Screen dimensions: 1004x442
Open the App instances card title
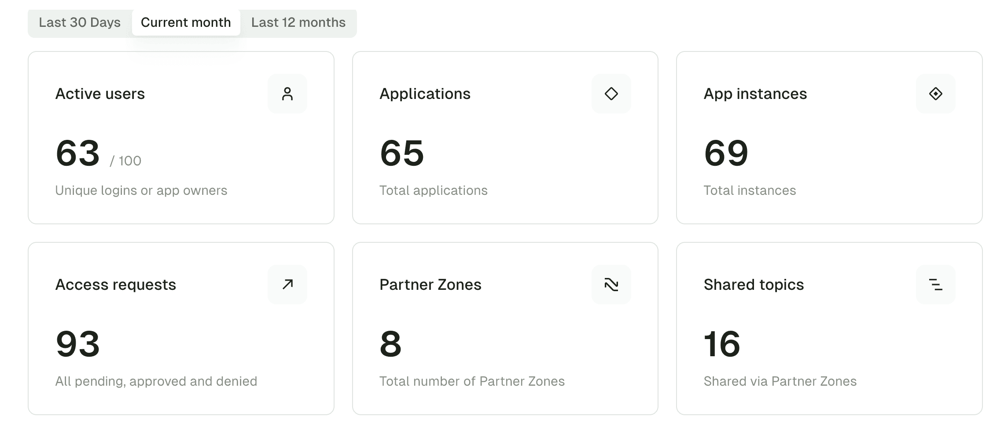(x=755, y=94)
